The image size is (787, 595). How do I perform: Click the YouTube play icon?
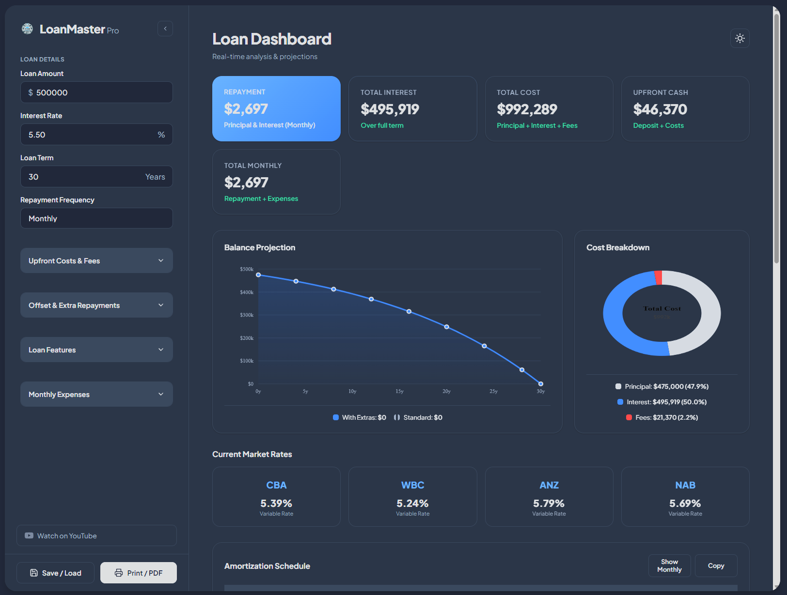coord(29,535)
